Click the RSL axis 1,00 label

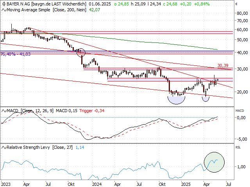(241, 167)
